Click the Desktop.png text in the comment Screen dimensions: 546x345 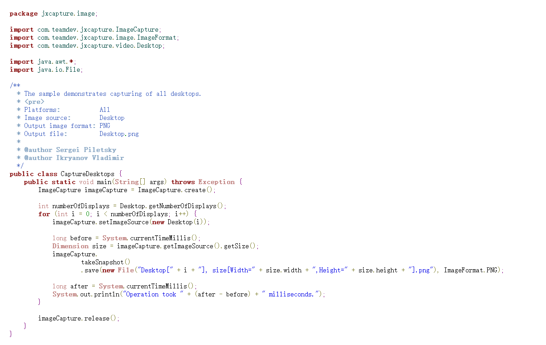point(119,134)
